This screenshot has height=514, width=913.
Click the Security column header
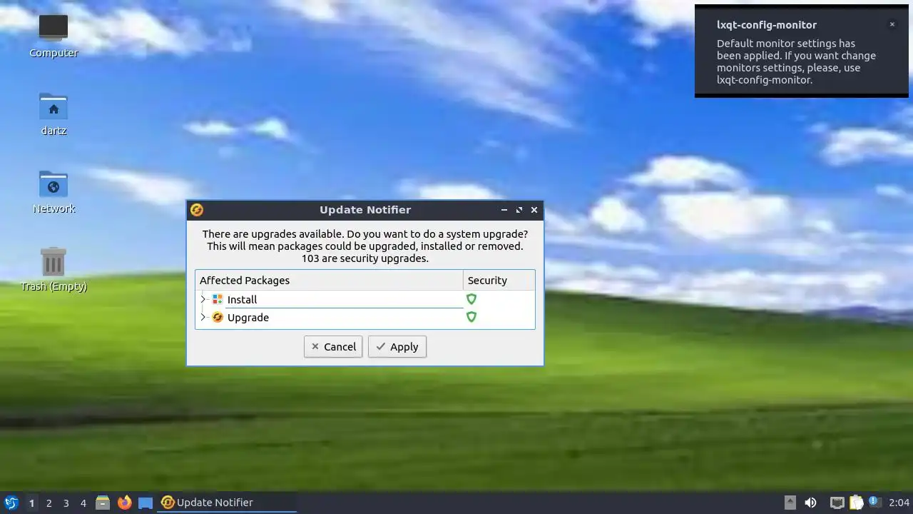point(499,280)
